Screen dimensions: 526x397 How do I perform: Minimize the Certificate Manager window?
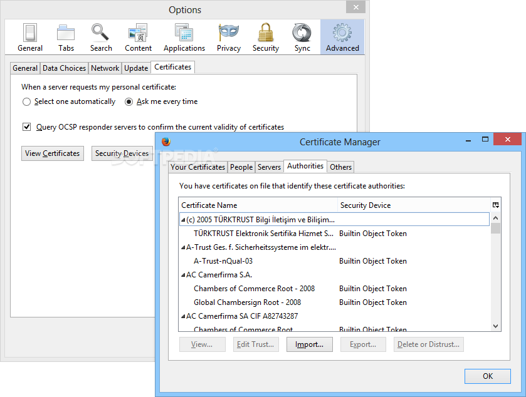point(468,140)
